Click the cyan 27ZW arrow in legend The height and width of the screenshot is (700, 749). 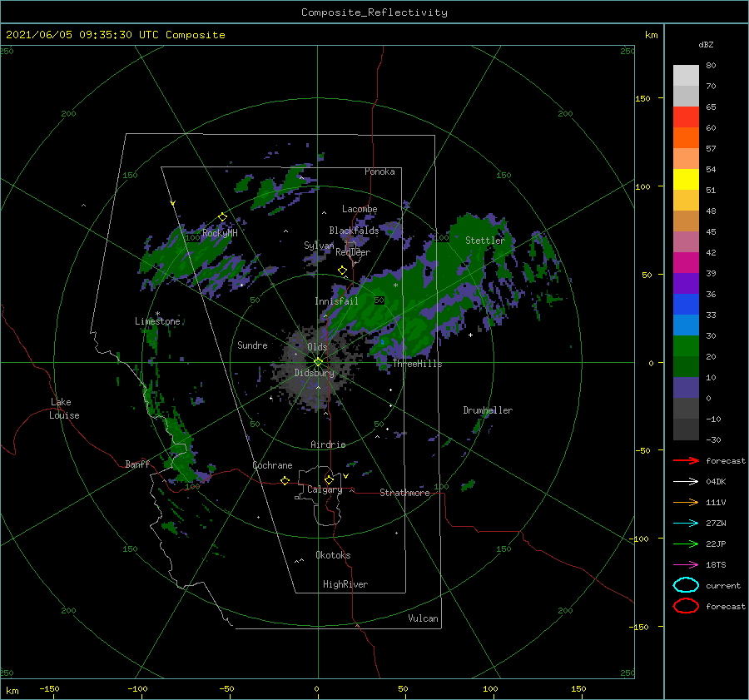686,524
